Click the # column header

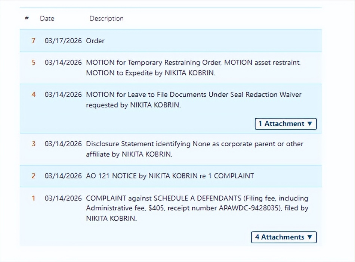(27, 18)
